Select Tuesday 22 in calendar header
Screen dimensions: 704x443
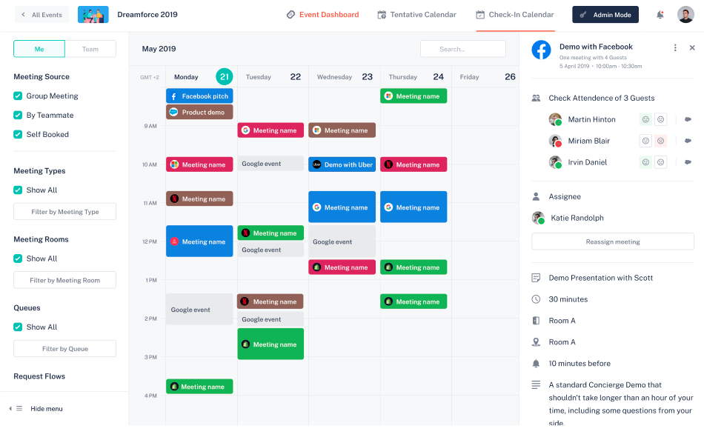point(273,77)
